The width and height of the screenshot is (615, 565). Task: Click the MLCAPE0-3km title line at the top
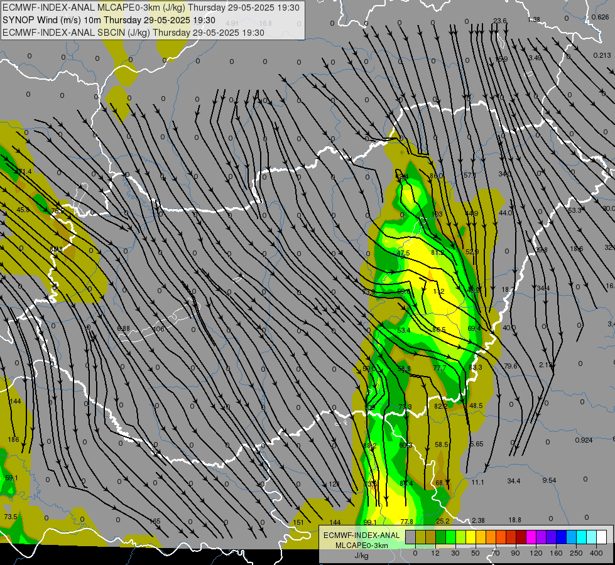[151, 8]
